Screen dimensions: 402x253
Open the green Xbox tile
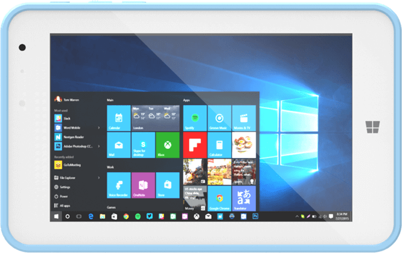click(x=167, y=145)
